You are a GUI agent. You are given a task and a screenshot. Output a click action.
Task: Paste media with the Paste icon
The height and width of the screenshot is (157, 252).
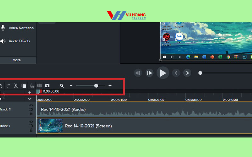(x=32, y=86)
